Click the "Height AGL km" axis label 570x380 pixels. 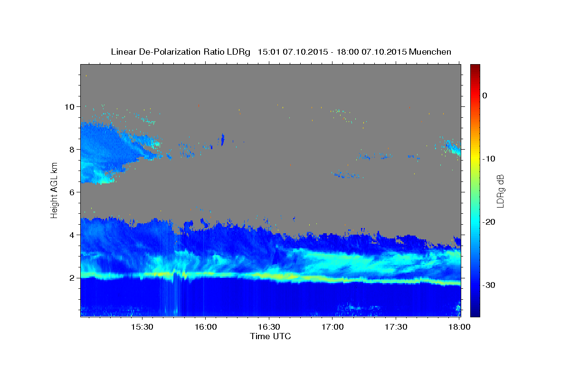point(55,190)
